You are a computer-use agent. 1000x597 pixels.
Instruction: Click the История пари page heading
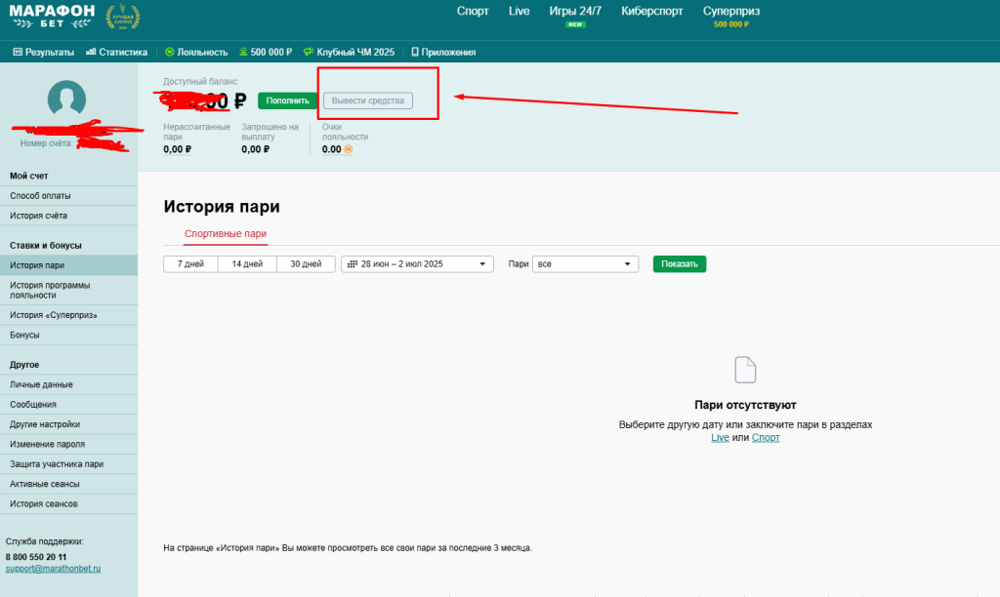222,207
